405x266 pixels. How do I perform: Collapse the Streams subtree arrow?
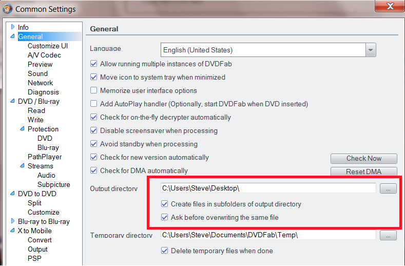click(22, 166)
